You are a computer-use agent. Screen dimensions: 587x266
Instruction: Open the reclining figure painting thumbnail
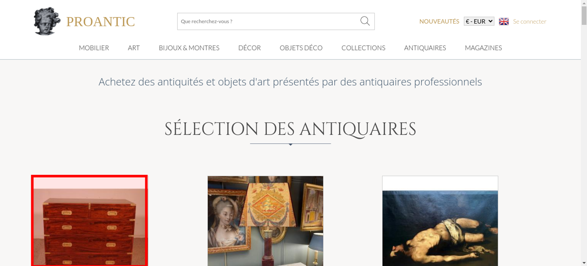tap(440, 221)
